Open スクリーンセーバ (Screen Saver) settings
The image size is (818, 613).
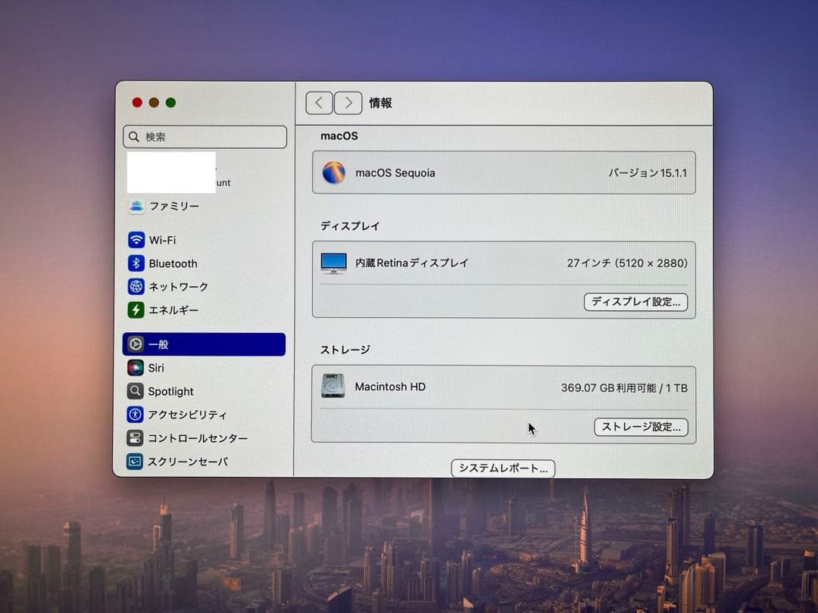pos(189,461)
